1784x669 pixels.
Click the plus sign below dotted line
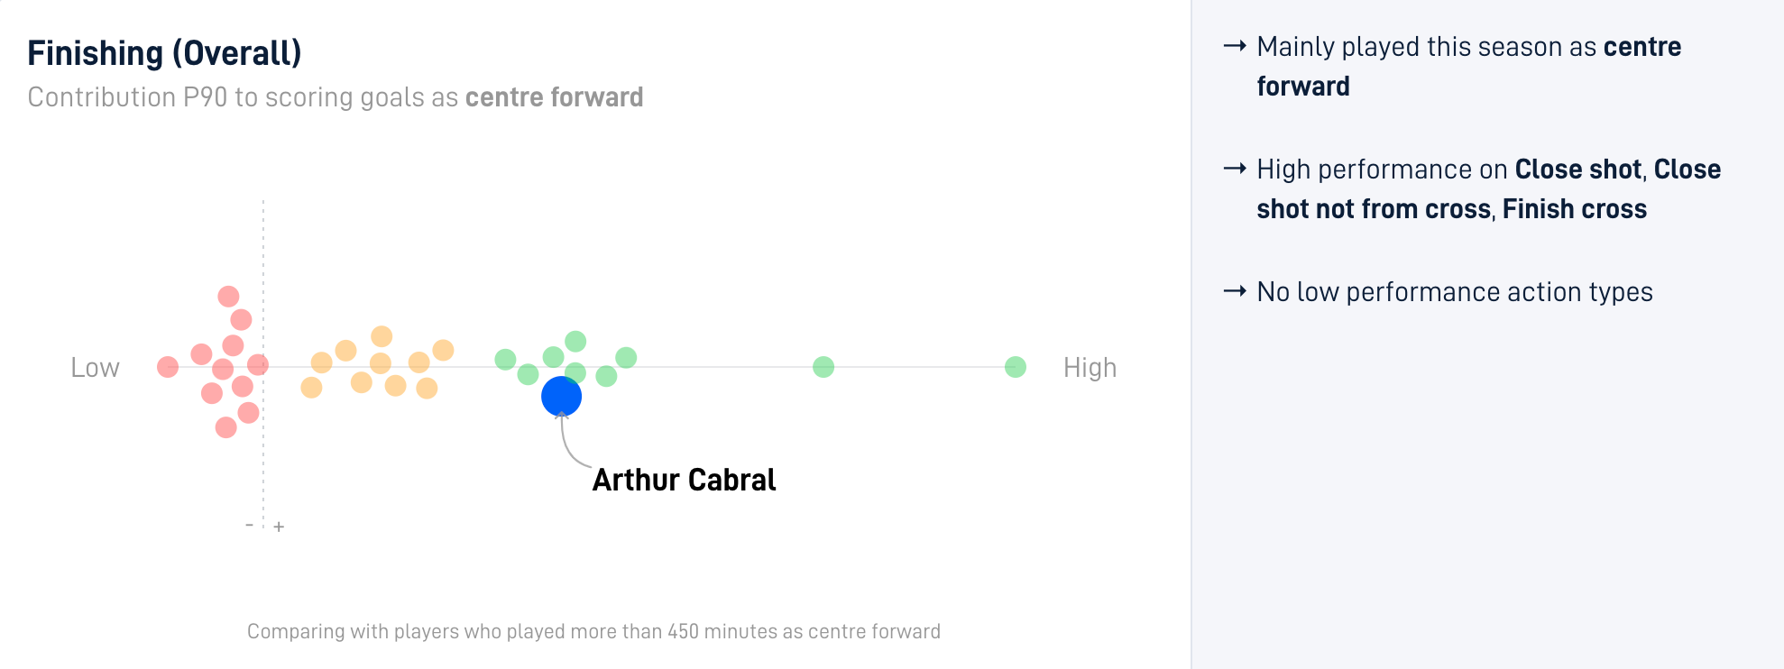tap(280, 527)
